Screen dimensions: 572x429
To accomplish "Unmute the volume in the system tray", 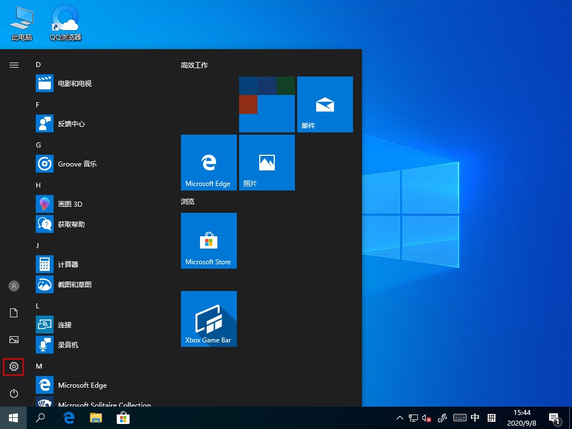I will click(426, 418).
